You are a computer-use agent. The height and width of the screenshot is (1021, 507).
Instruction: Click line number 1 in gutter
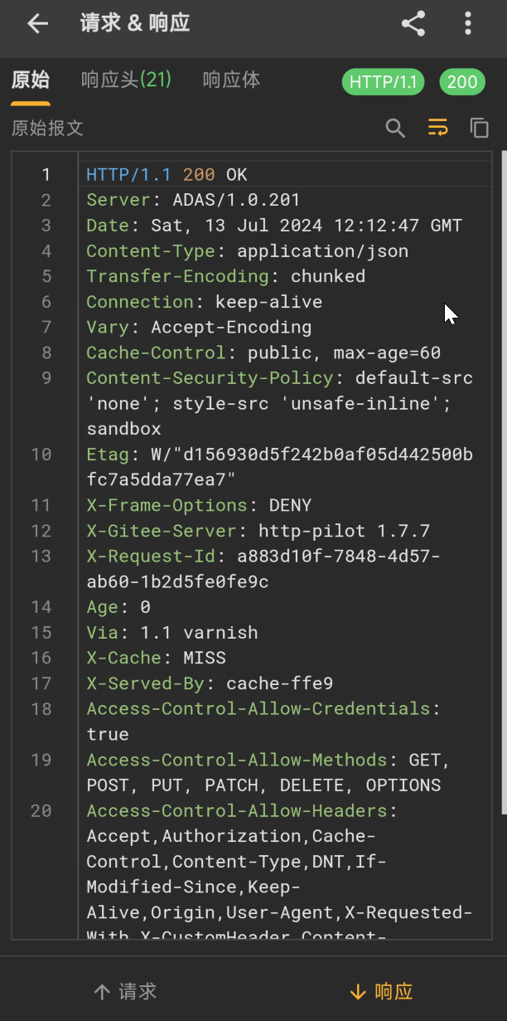[x=46, y=174]
